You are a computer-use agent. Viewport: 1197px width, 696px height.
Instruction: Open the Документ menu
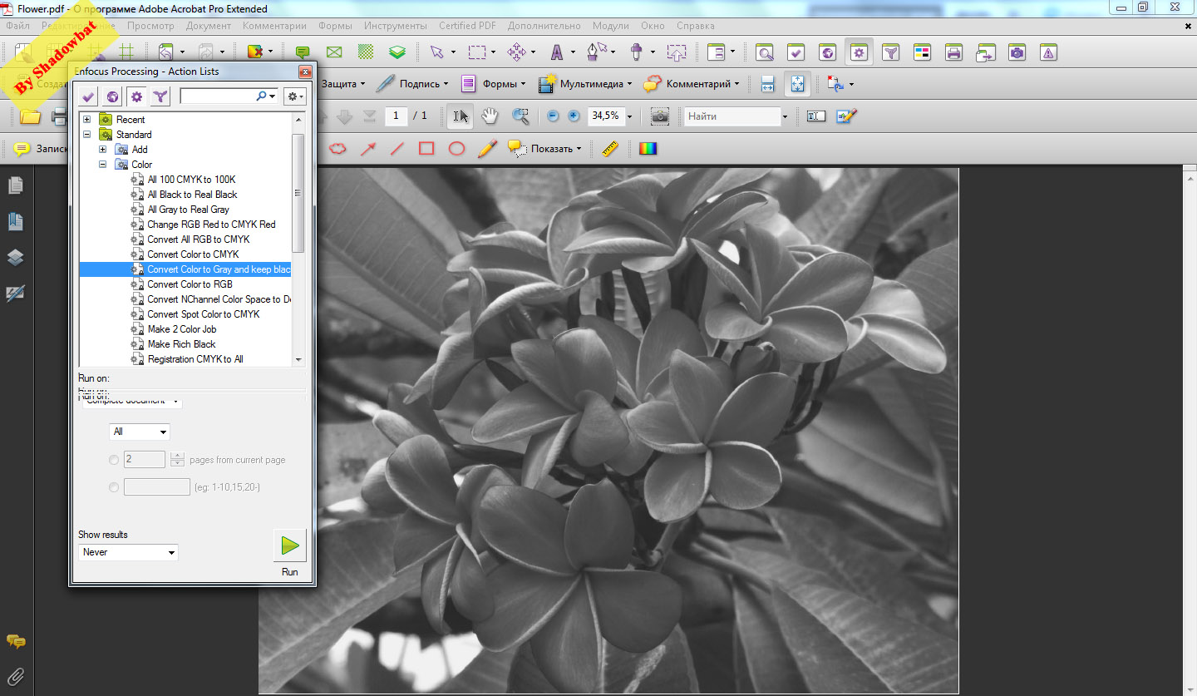(x=209, y=26)
